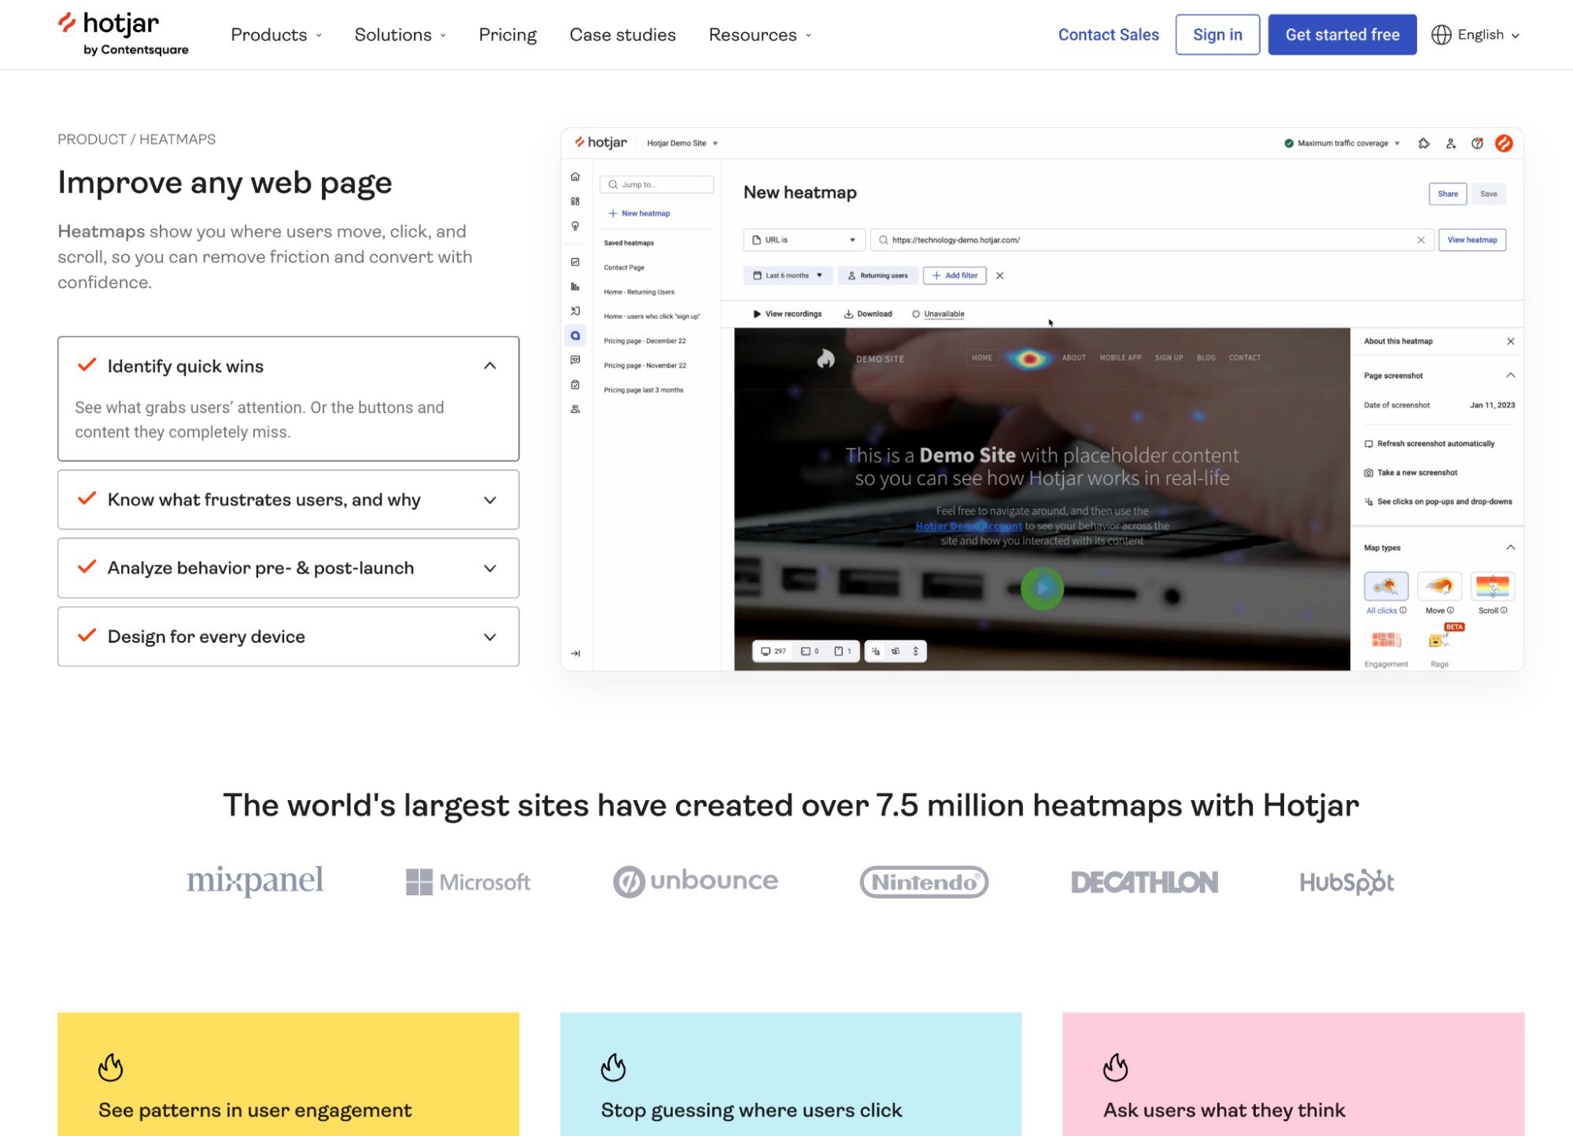Click the integrations puzzle icon in demo header

[1423, 143]
